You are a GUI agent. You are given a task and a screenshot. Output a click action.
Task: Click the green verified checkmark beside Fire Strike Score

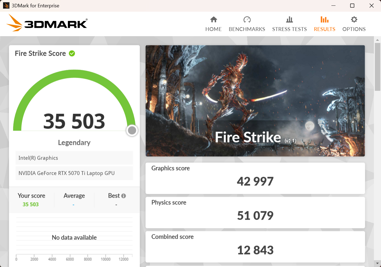pos(72,53)
